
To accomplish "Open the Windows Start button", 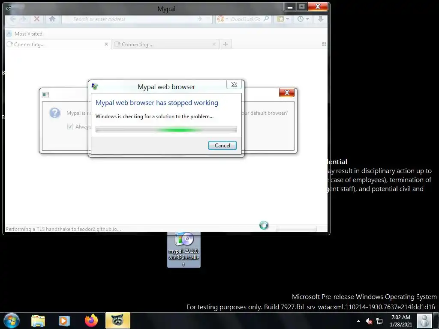I will tap(12, 320).
